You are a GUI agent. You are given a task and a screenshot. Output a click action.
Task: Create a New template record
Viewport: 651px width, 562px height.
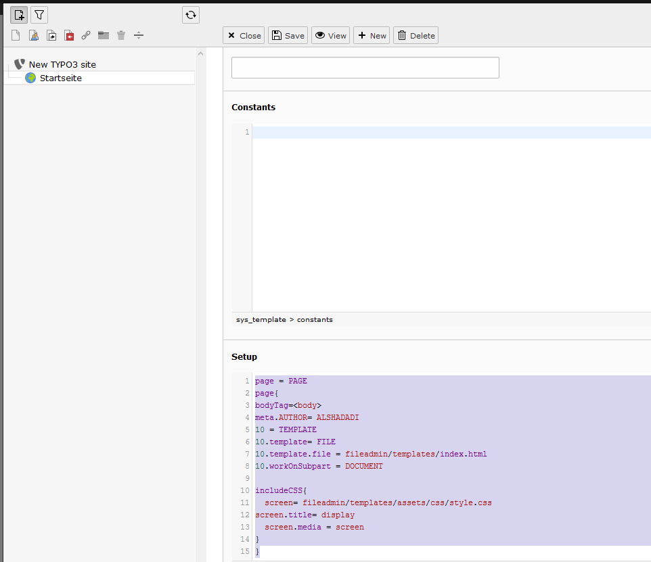pos(372,35)
